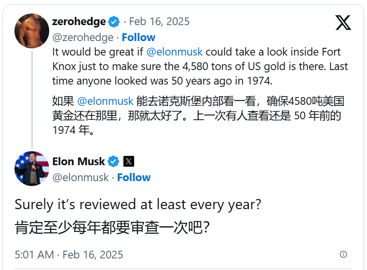Click the @elonmusk mention in the English text
This screenshot has height=270, width=367.
[x=175, y=52]
